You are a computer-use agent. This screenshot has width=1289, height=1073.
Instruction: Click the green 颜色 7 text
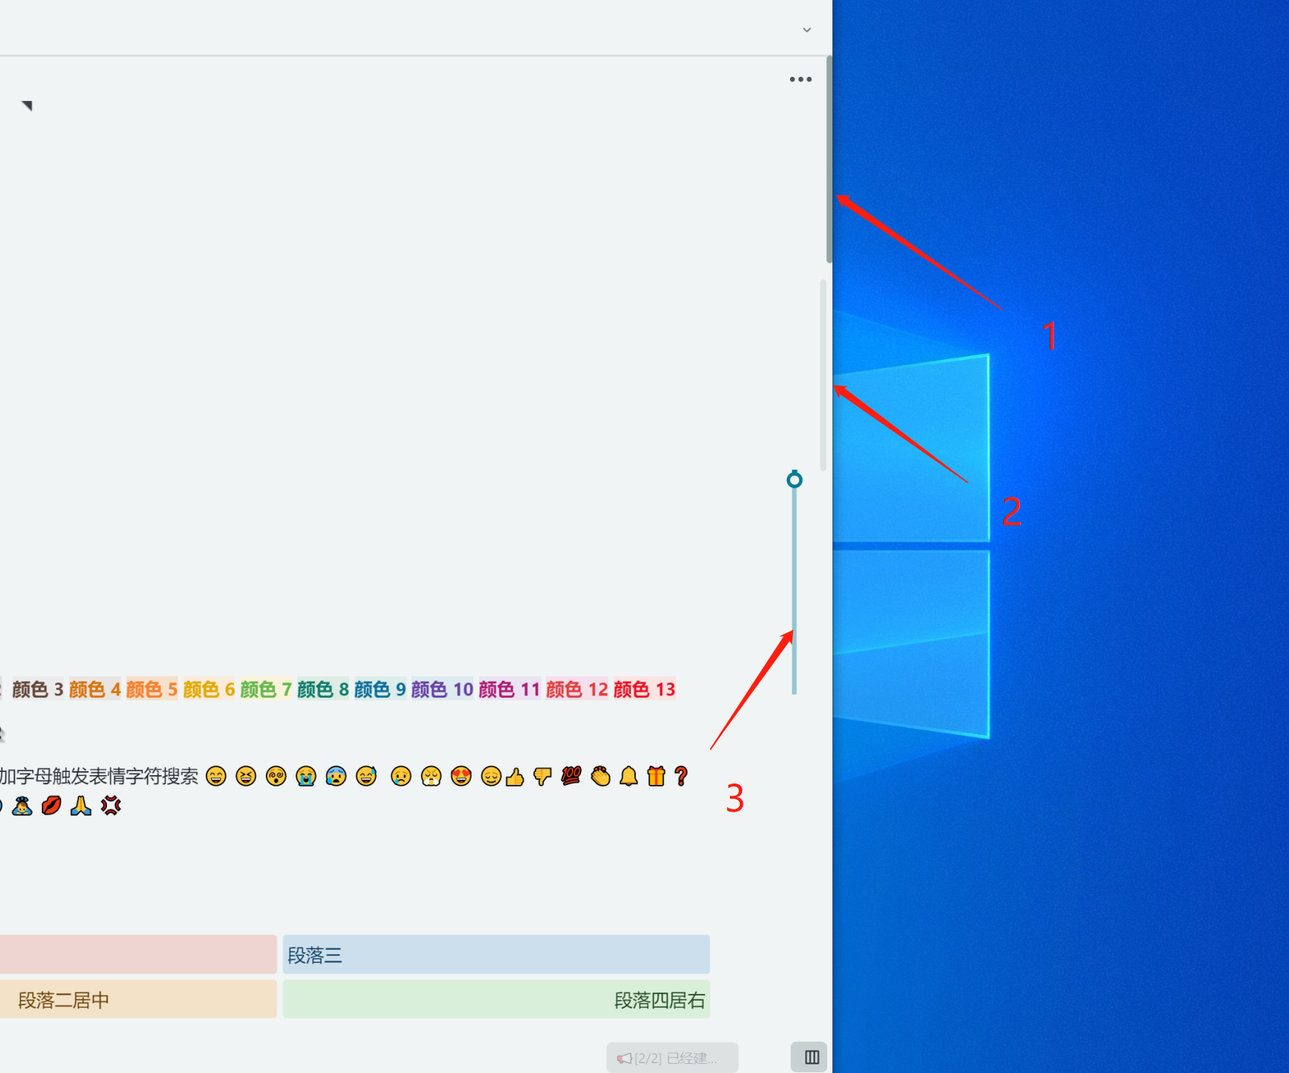click(266, 689)
